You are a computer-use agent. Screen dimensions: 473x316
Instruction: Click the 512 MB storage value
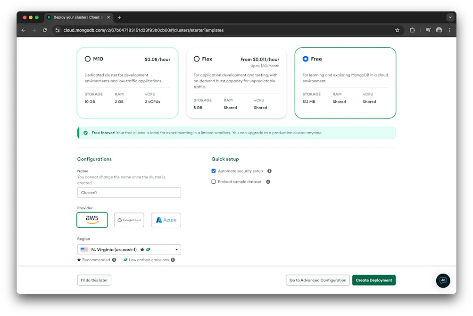[x=309, y=102]
